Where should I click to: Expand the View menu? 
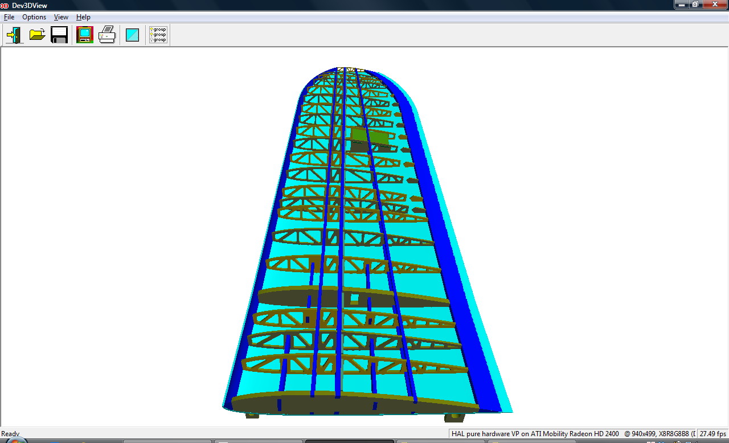pos(61,17)
